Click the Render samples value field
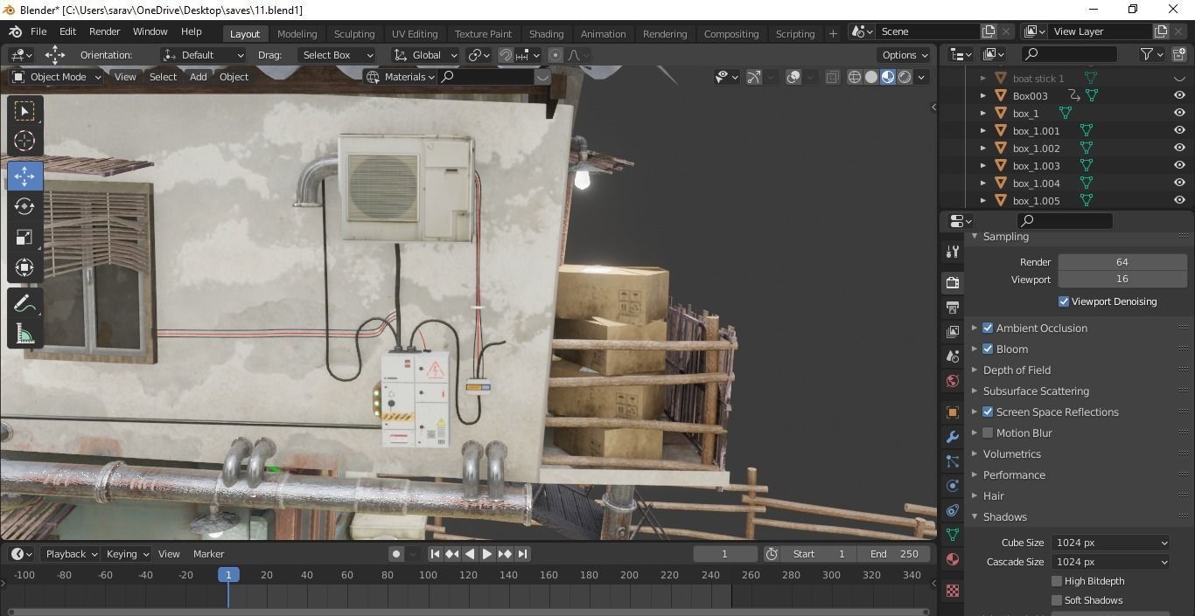Screen dimensions: 1195x616 1122,262
